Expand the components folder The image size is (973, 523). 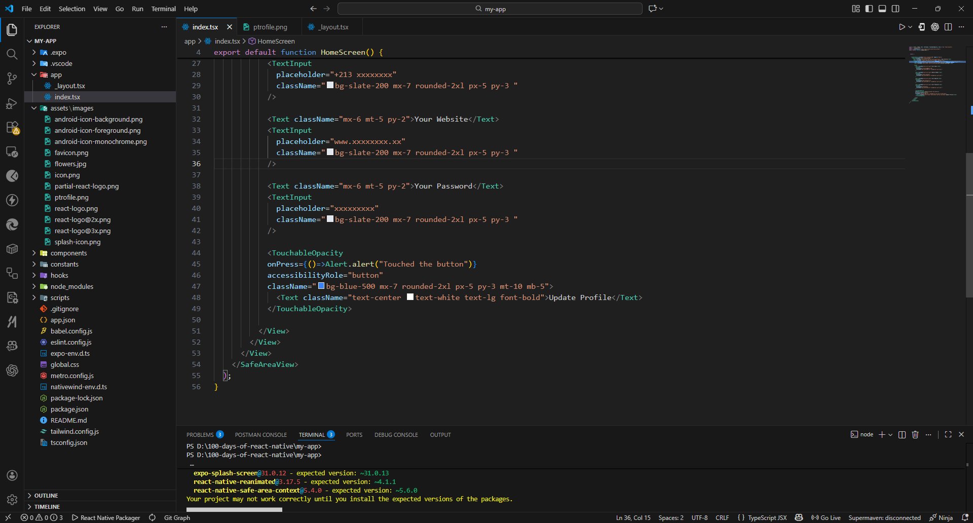click(x=68, y=253)
